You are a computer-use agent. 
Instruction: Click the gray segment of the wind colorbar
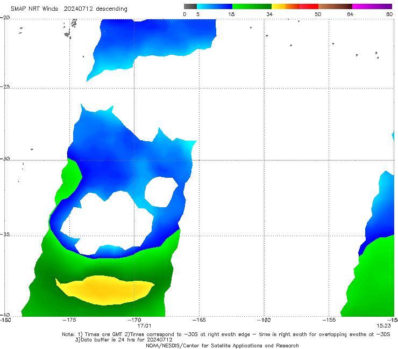click(x=190, y=6)
